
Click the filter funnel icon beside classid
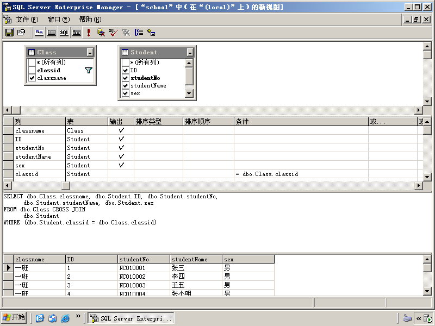(x=89, y=71)
